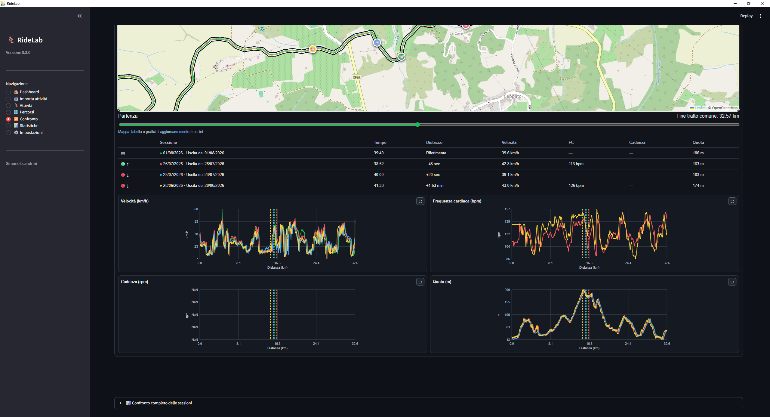Expand the Cadenza chart to fullscreen
Viewport: 770px width, 417px height.
click(x=420, y=282)
